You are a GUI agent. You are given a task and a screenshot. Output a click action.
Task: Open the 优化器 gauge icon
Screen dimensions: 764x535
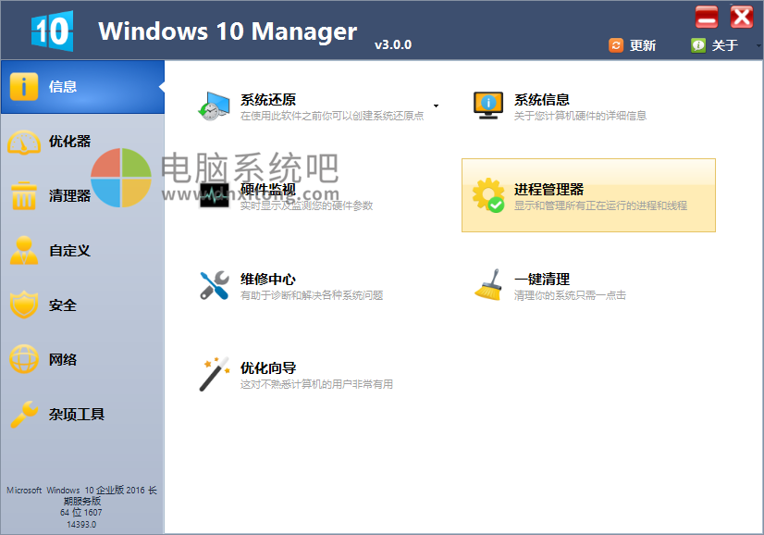click(24, 142)
